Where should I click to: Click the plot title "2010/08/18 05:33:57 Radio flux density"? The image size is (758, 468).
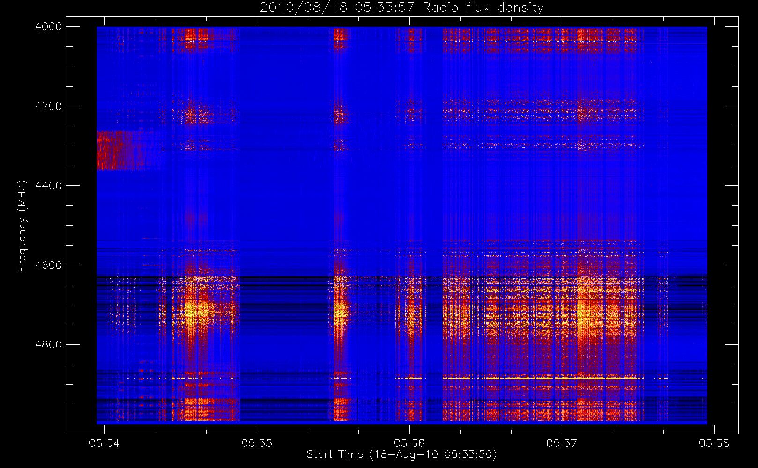(401, 7)
